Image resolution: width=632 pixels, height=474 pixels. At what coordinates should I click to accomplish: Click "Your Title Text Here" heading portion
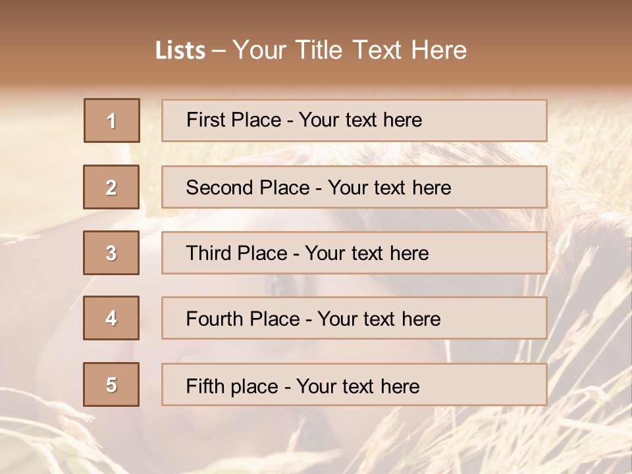point(350,50)
